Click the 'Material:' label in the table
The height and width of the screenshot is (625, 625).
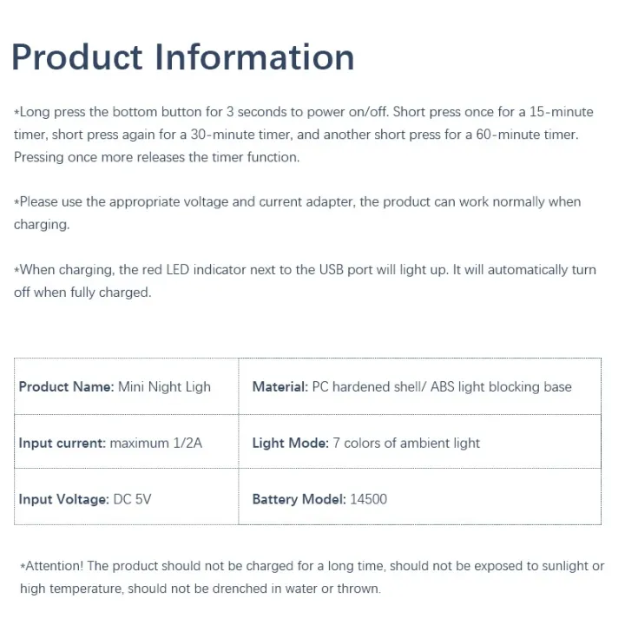click(280, 386)
